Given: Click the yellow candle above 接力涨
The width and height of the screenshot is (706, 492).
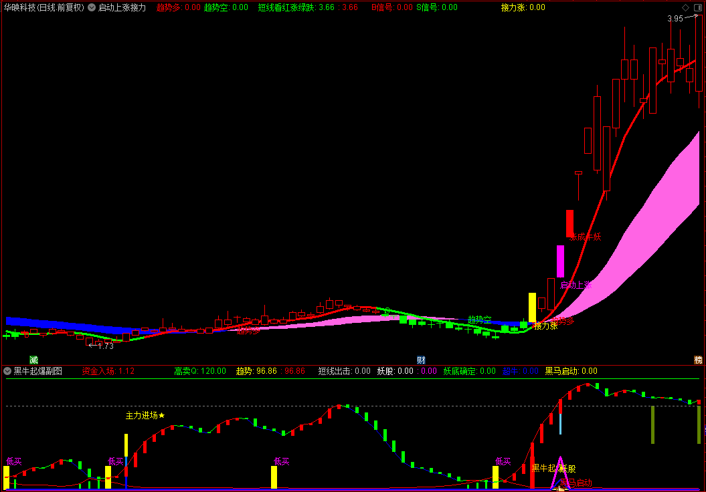Looking at the screenshot, I should point(532,307).
